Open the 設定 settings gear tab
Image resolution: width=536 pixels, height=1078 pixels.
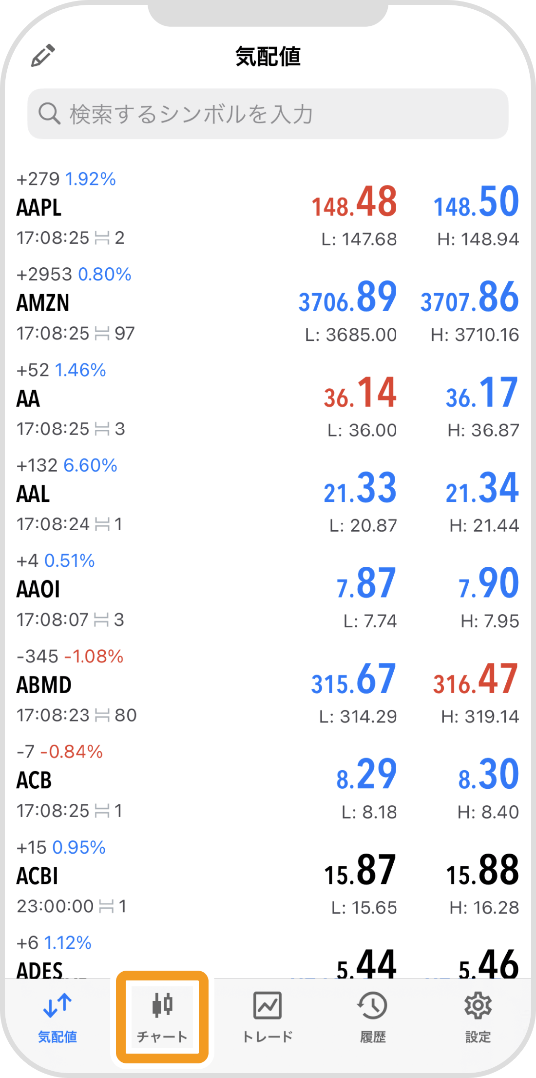pyautogui.click(x=478, y=1017)
